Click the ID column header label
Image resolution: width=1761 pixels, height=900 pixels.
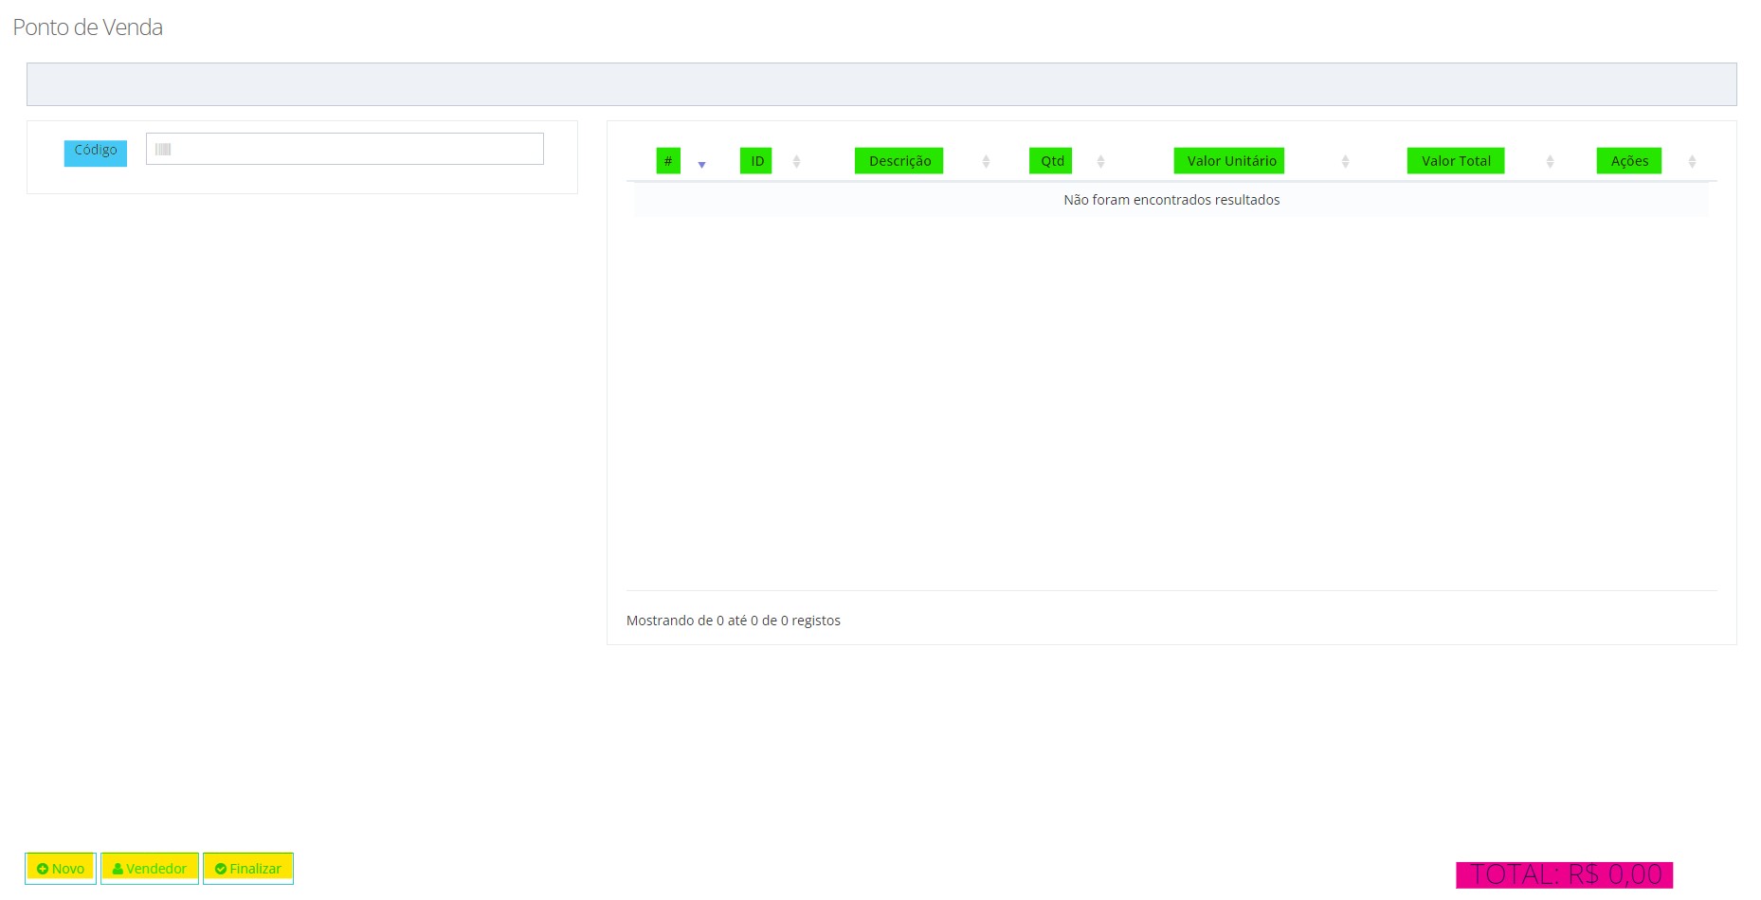coord(756,161)
